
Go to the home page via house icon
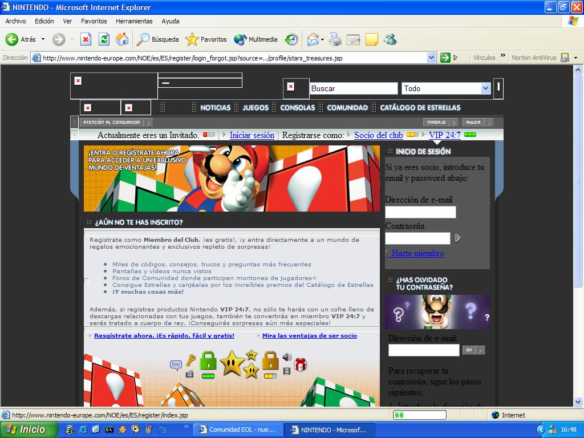click(x=122, y=39)
